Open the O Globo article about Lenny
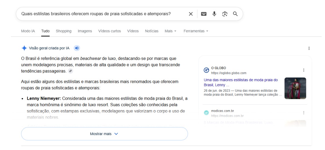The height and width of the screenshot is (150, 325). click(x=241, y=82)
